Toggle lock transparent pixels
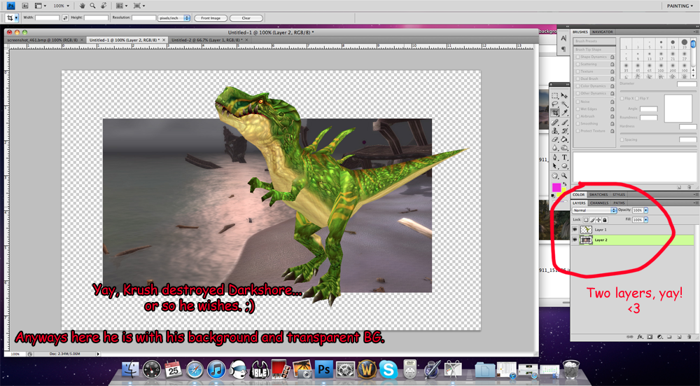700x386 pixels. [586, 220]
